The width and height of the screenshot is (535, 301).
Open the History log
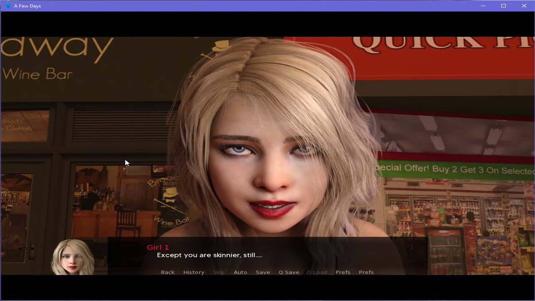point(194,272)
